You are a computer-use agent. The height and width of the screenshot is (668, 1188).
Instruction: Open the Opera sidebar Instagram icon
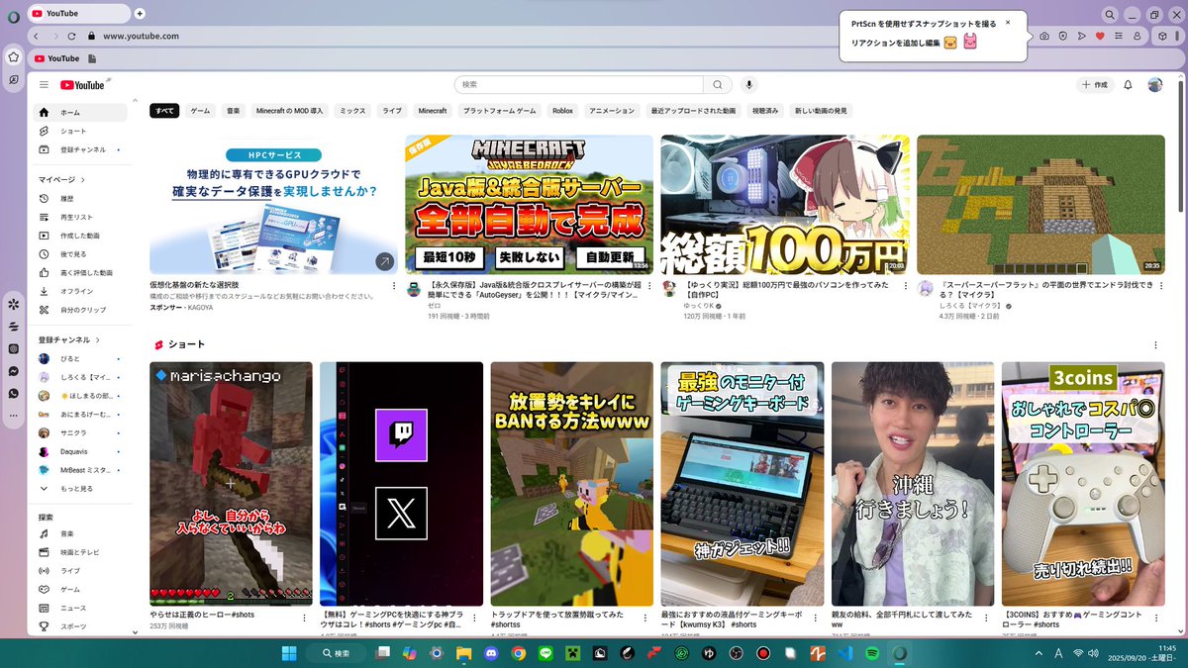(13, 348)
